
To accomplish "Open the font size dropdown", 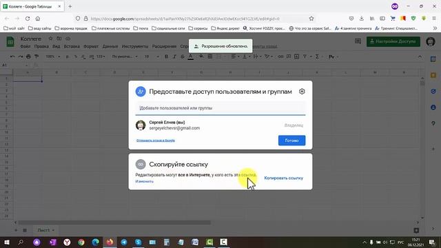I will click(152, 56).
